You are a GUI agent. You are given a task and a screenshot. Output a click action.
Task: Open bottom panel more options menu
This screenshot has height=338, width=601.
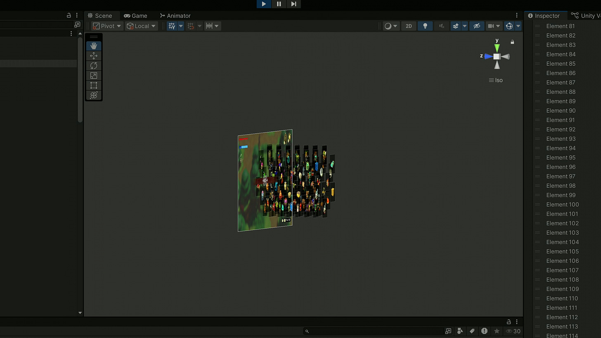click(516, 321)
